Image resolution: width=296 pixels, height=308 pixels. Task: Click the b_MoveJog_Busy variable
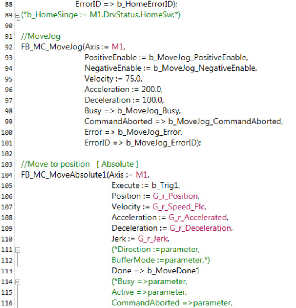pos(148,111)
